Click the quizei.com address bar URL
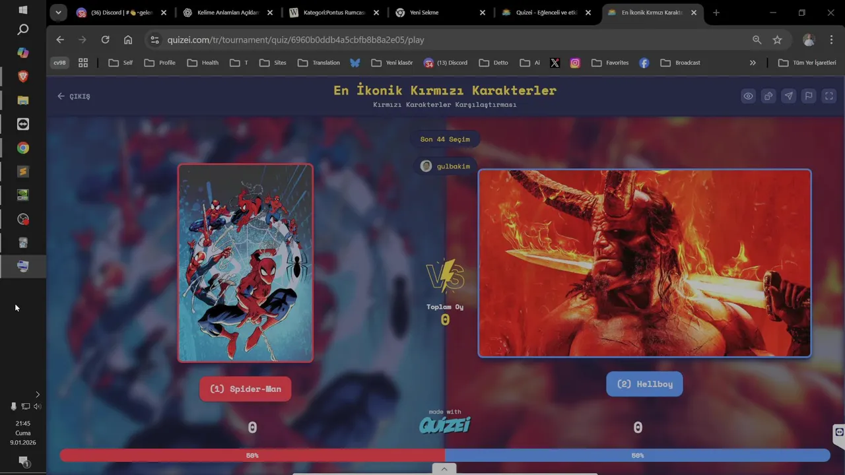The height and width of the screenshot is (475, 845). [296, 40]
